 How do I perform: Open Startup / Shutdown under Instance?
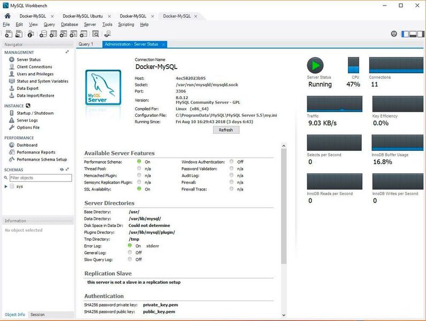click(35, 113)
